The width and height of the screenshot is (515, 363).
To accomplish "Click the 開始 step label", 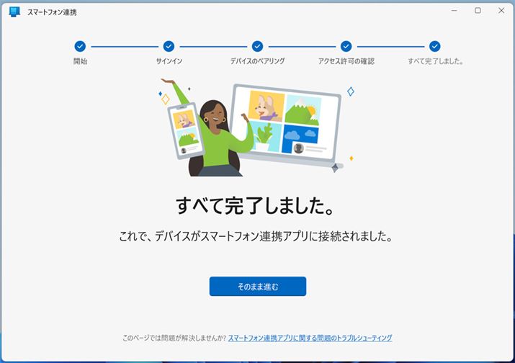I will point(80,61).
